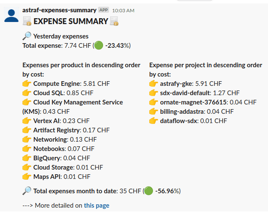Click pointing hand emoji for BigQuery
268x214 pixels.
click(x=27, y=158)
